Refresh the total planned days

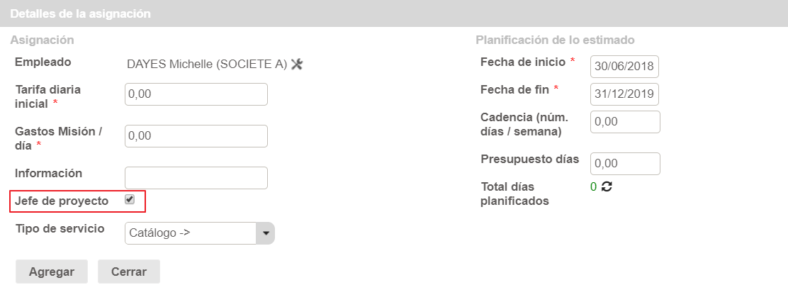click(x=607, y=187)
